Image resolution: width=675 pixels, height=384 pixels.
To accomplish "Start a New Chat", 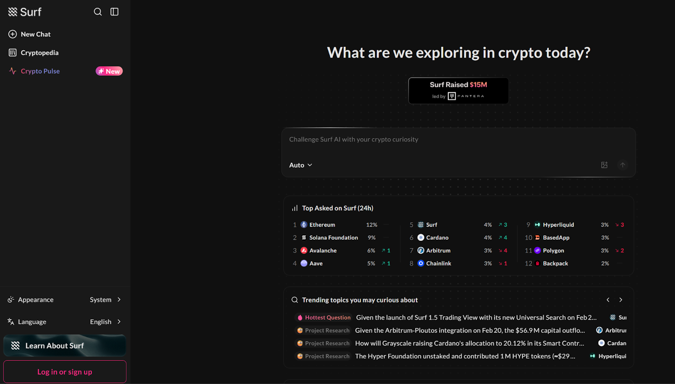I will pos(30,34).
